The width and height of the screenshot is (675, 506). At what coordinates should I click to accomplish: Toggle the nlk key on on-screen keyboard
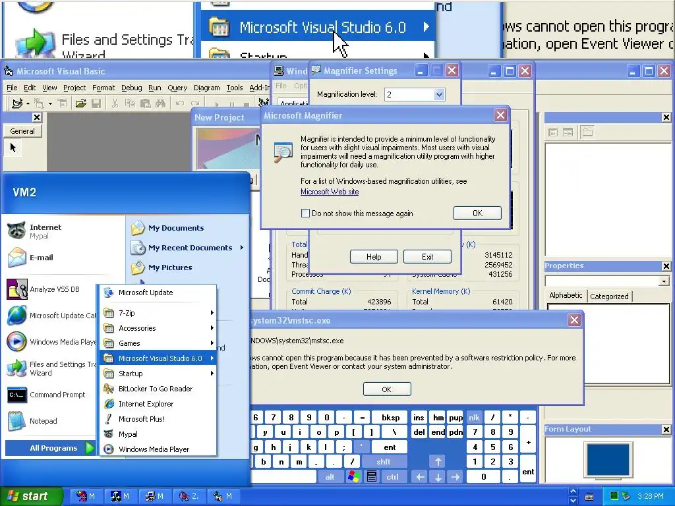tap(474, 417)
